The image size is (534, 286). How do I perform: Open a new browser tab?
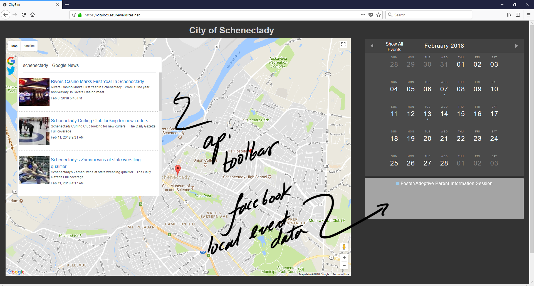67,4
